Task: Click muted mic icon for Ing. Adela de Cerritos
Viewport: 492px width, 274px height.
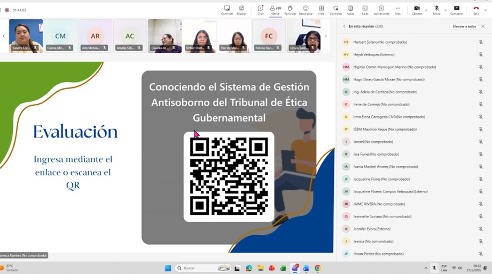Action: 481,92
